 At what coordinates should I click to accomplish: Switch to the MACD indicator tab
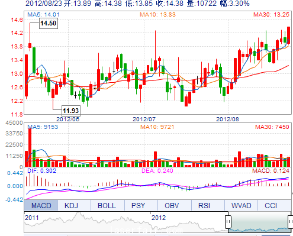pos(41,205)
